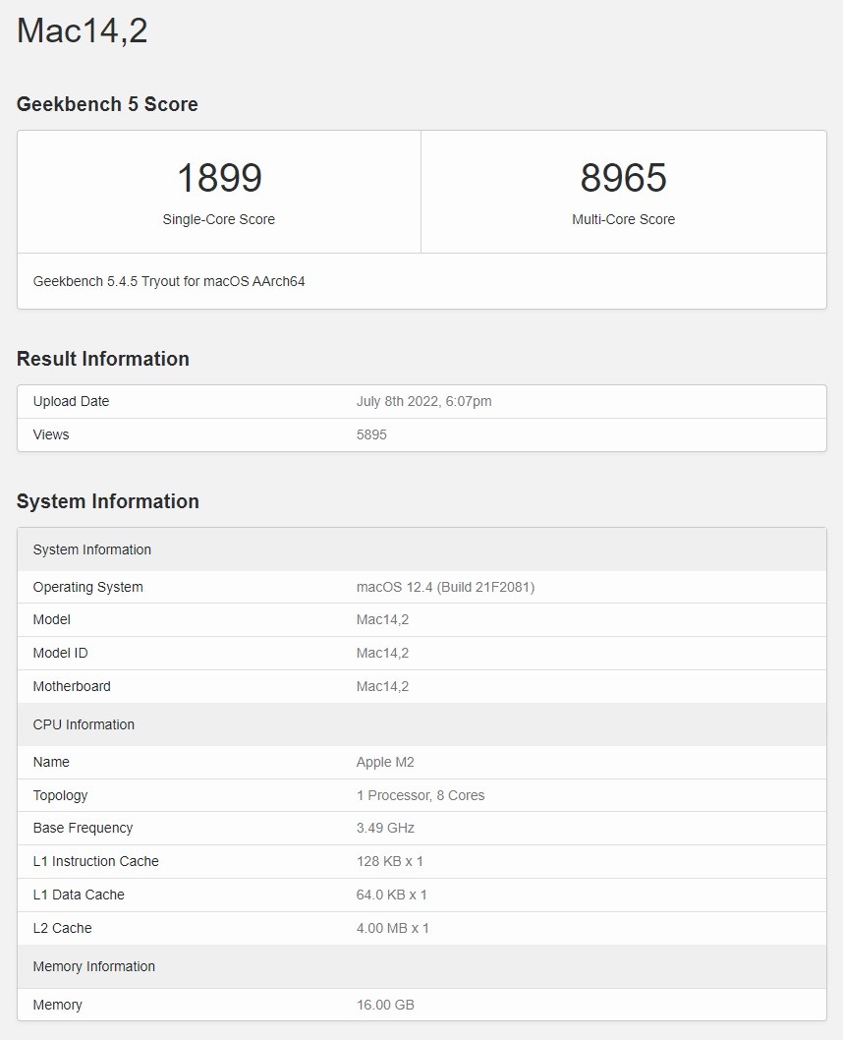
Task: Click the Memory value 16.00 GB
Action: [x=384, y=1005]
